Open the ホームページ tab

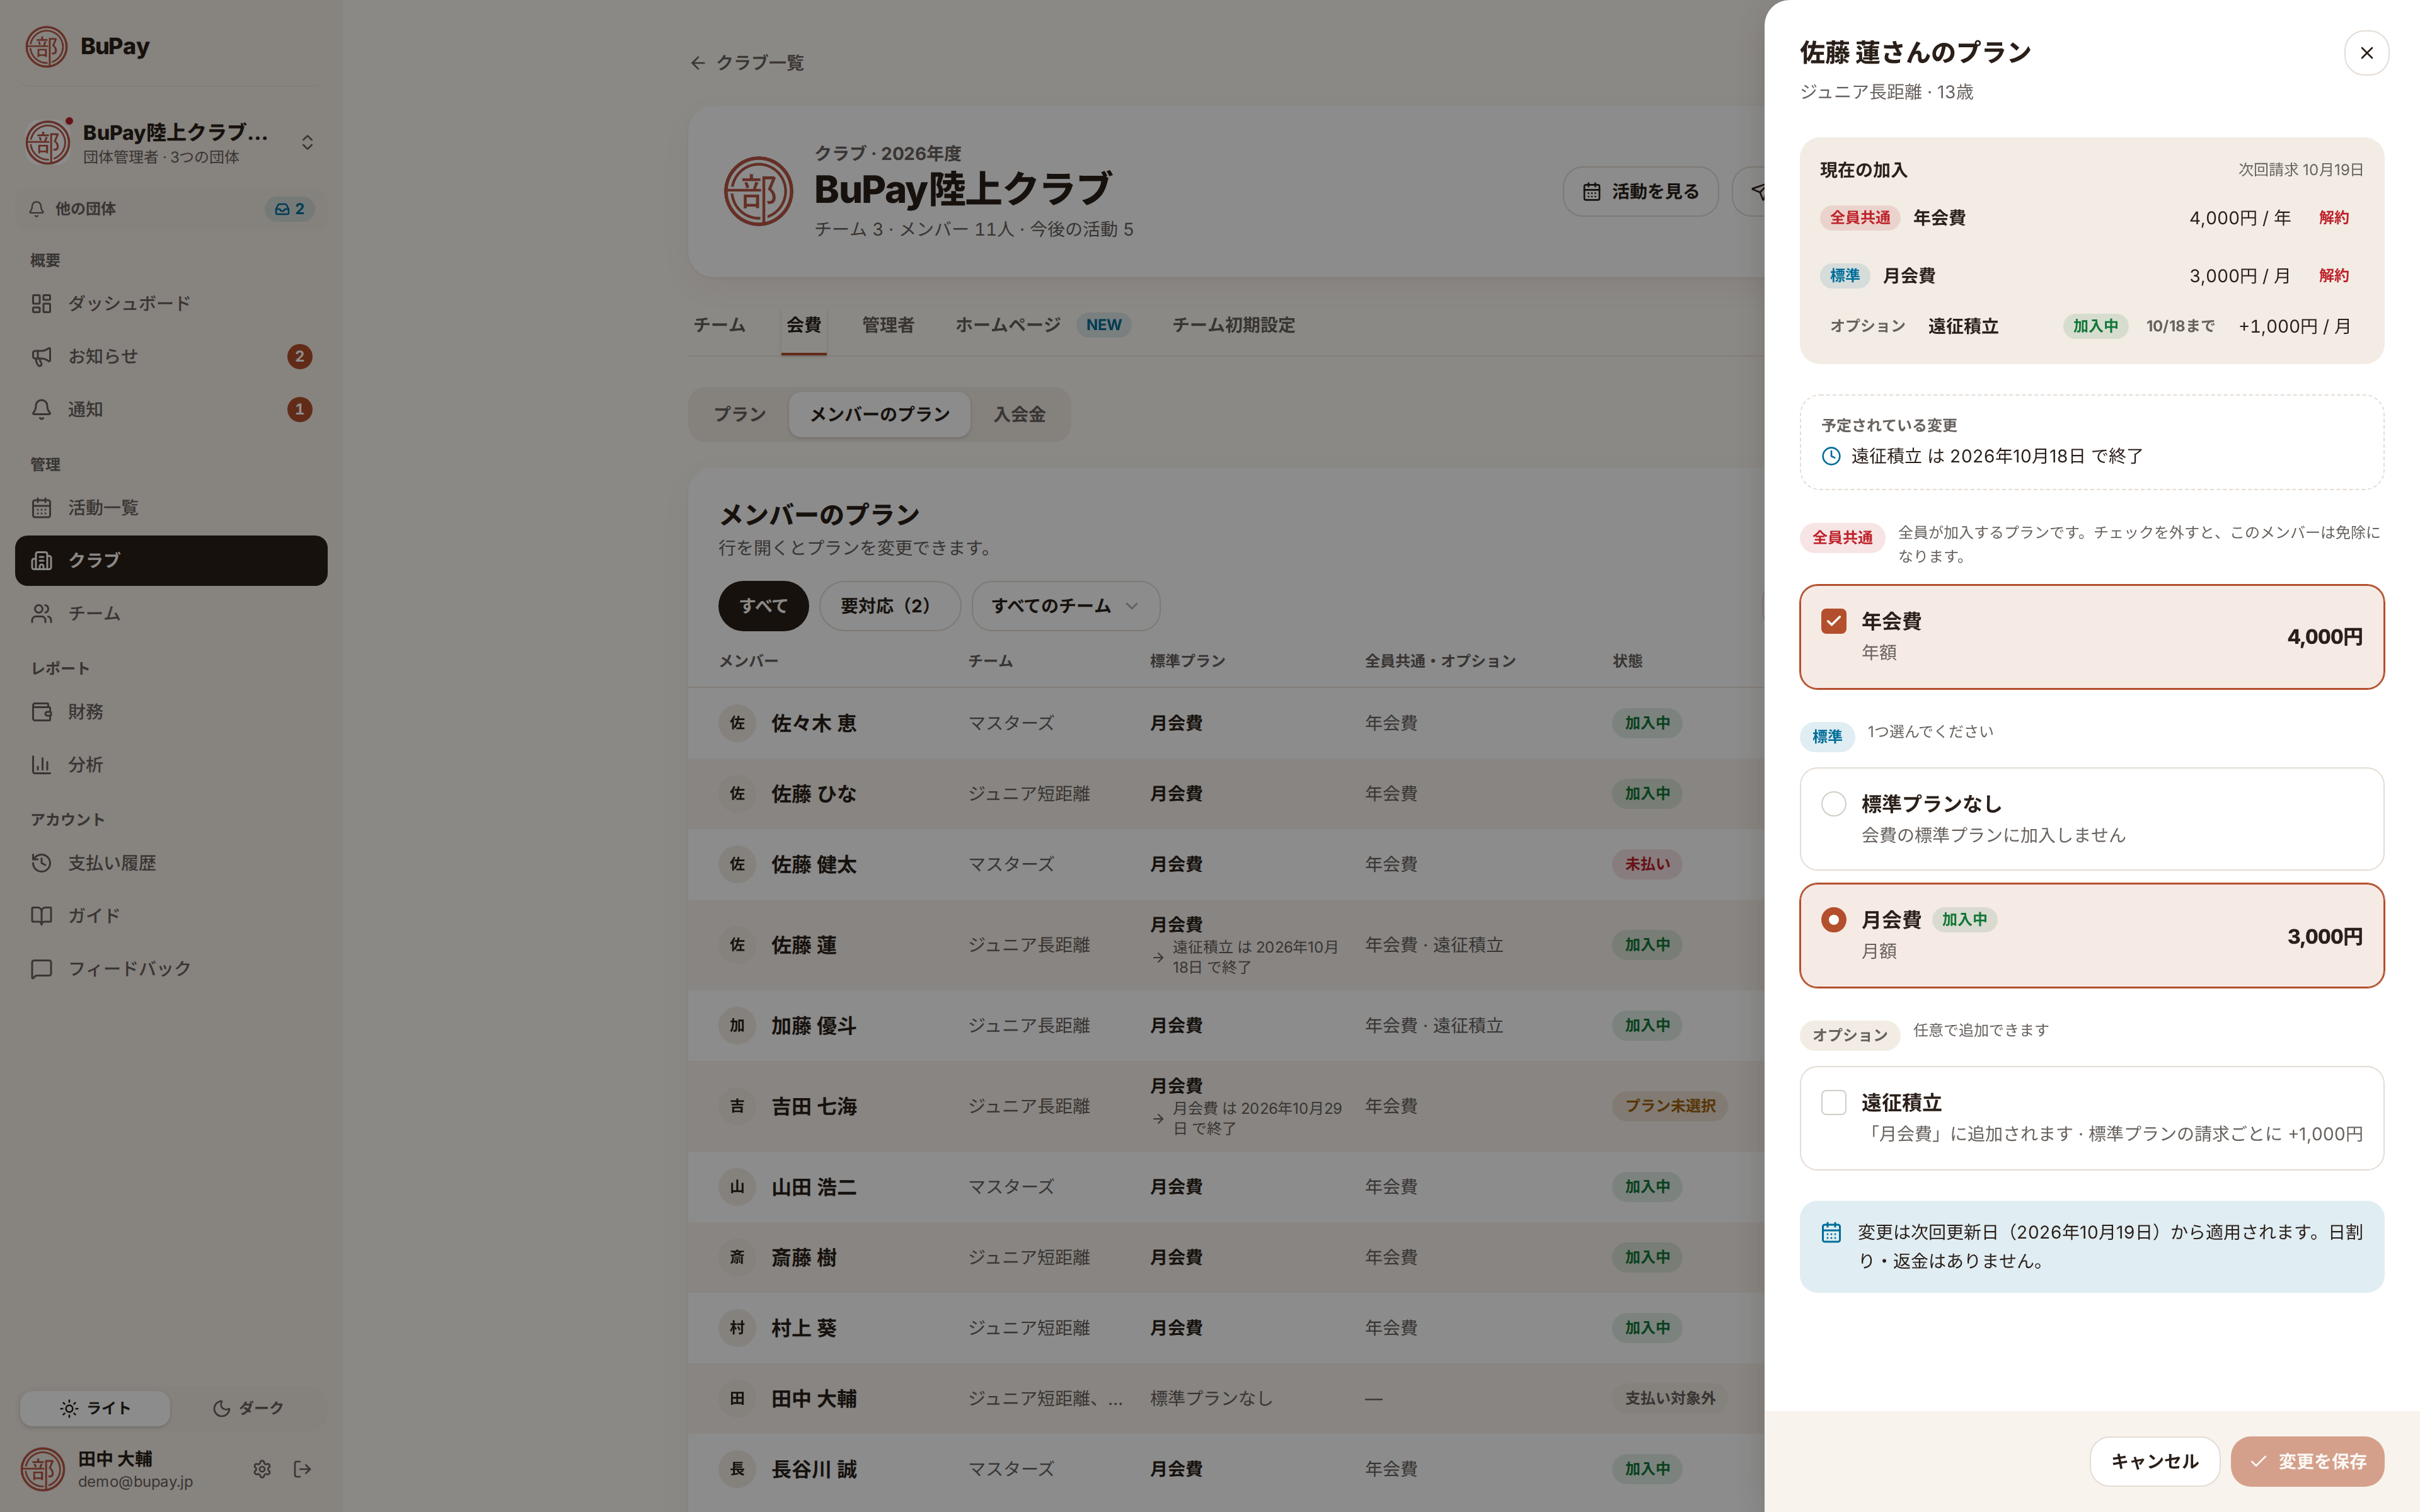pyautogui.click(x=1042, y=325)
